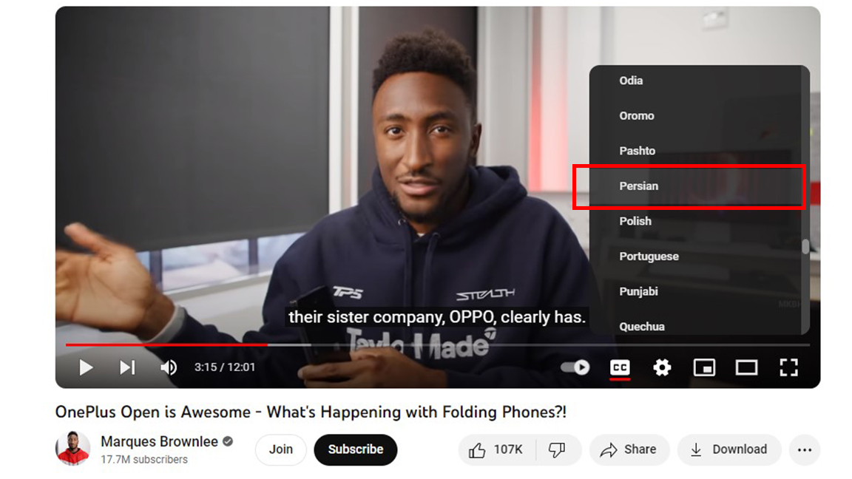Turn off closed captions
Image resolution: width=852 pixels, height=479 pixels.
(x=620, y=367)
